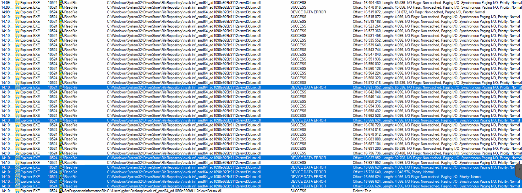The image size is (522, 193).
Task: Click PID 10524 in the SetDispositionInformationFile row
Action: click(x=53, y=191)
